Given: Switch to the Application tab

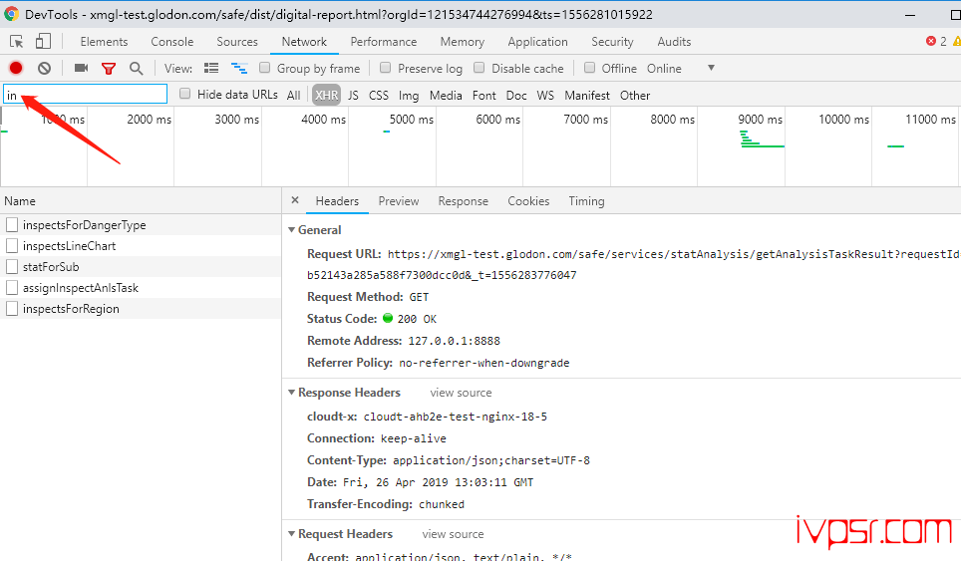Looking at the screenshot, I should (537, 42).
